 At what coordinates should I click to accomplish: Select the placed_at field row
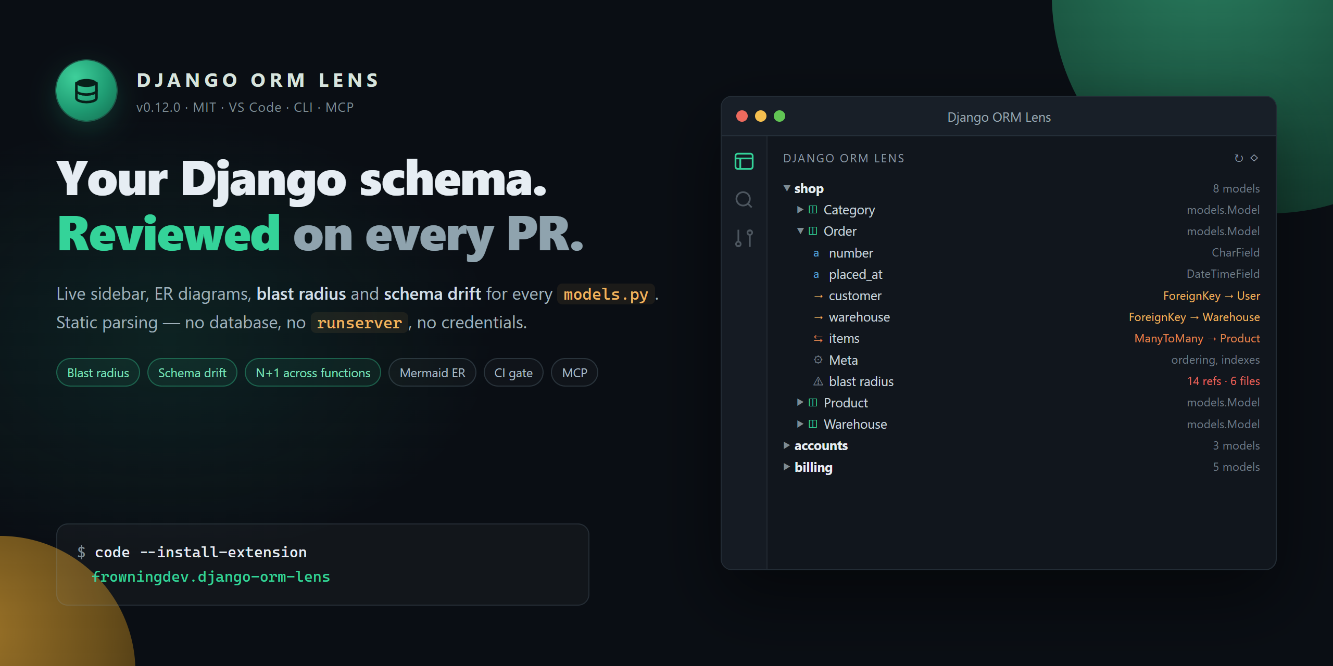tap(1021, 274)
